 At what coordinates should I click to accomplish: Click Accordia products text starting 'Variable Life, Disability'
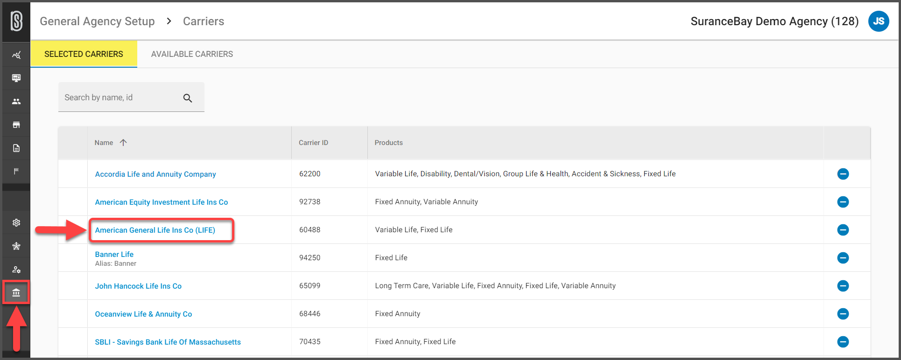pyautogui.click(x=525, y=173)
